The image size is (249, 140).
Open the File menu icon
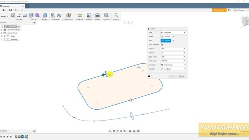[4, 10]
